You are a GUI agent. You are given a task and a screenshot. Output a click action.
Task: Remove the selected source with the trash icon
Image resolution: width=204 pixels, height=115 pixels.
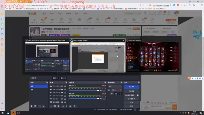(55, 106)
